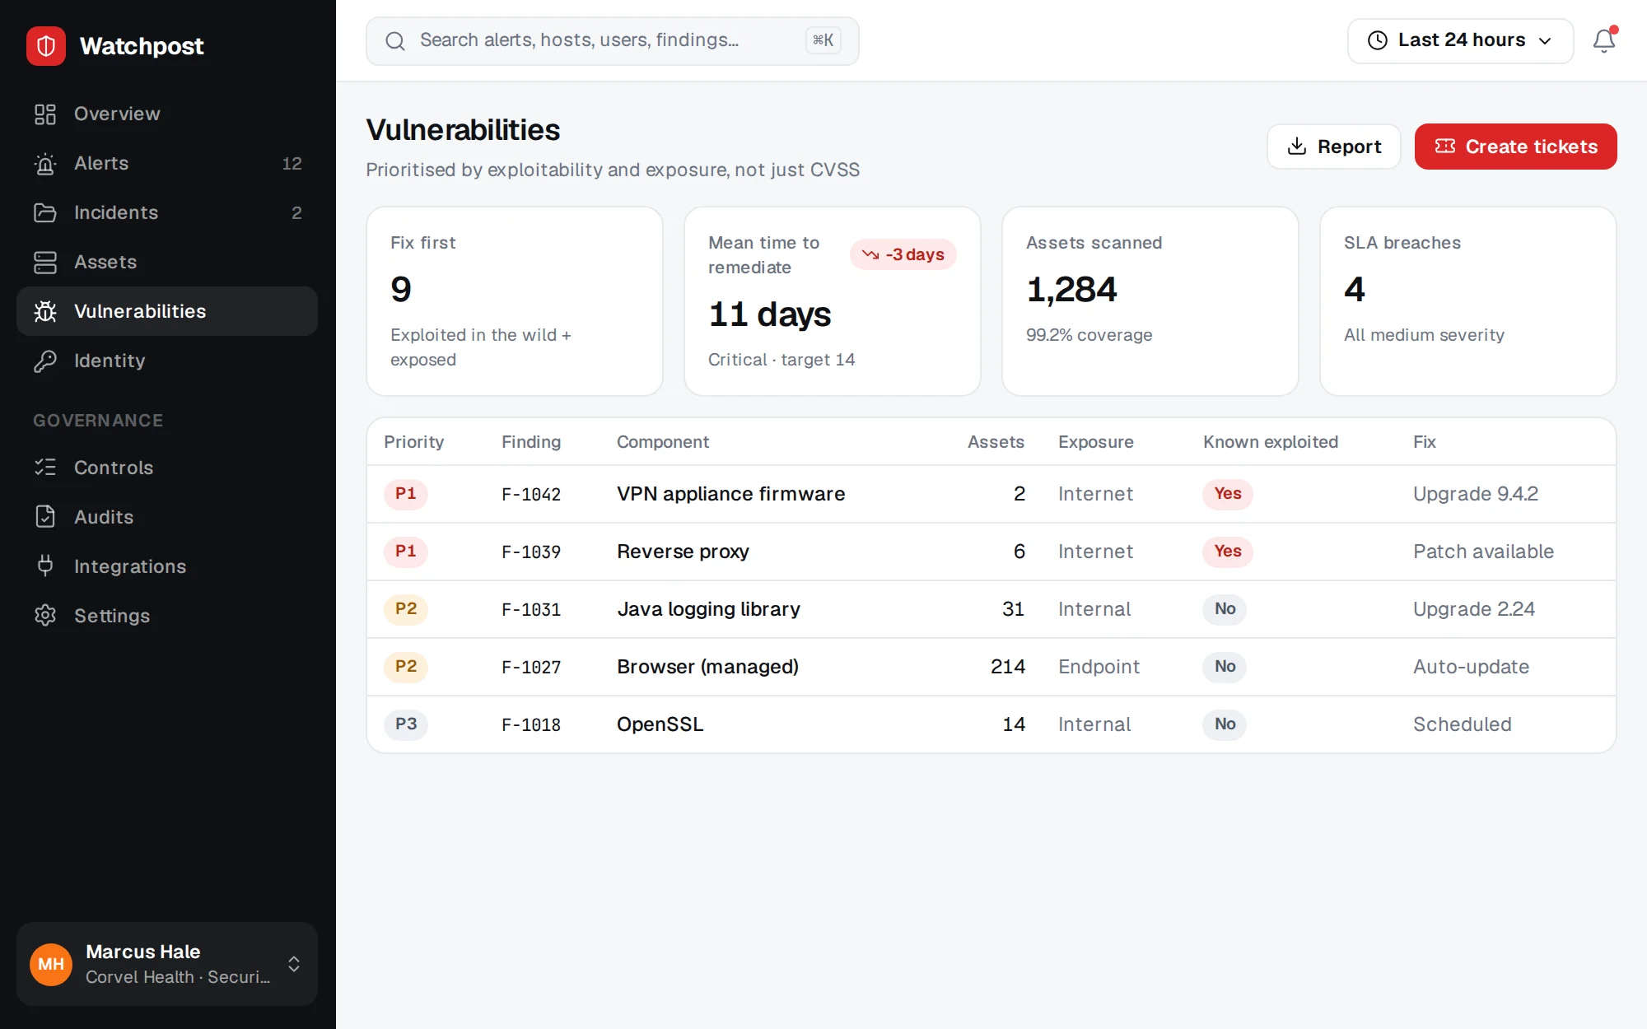Click the P3 priority badge
This screenshot has height=1029, width=1647.
[406, 724]
